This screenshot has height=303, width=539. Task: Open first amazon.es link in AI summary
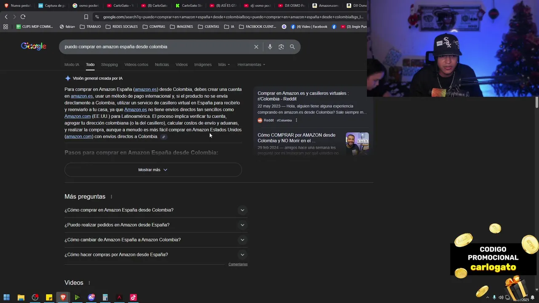pyautogui.click(x=146, y=89)
